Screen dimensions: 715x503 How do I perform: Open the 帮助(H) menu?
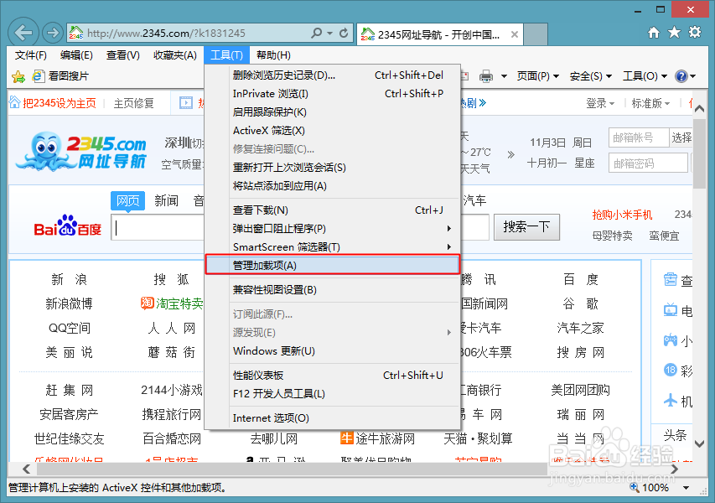(273, 55)
